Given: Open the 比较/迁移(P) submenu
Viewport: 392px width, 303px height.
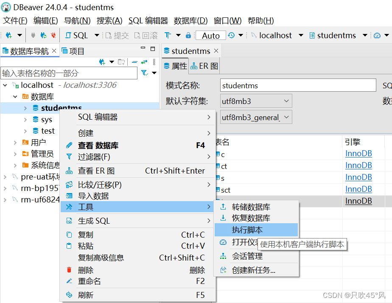Looking at the screenshot, I should click(x=138, y=185).
